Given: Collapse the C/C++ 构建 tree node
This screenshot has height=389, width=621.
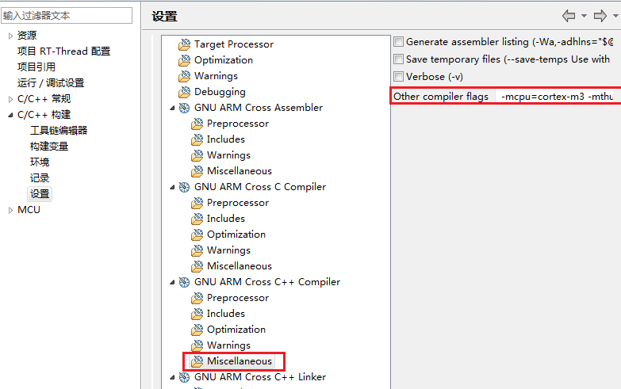Looking at the screenshot, I should [x=10, y=115].
